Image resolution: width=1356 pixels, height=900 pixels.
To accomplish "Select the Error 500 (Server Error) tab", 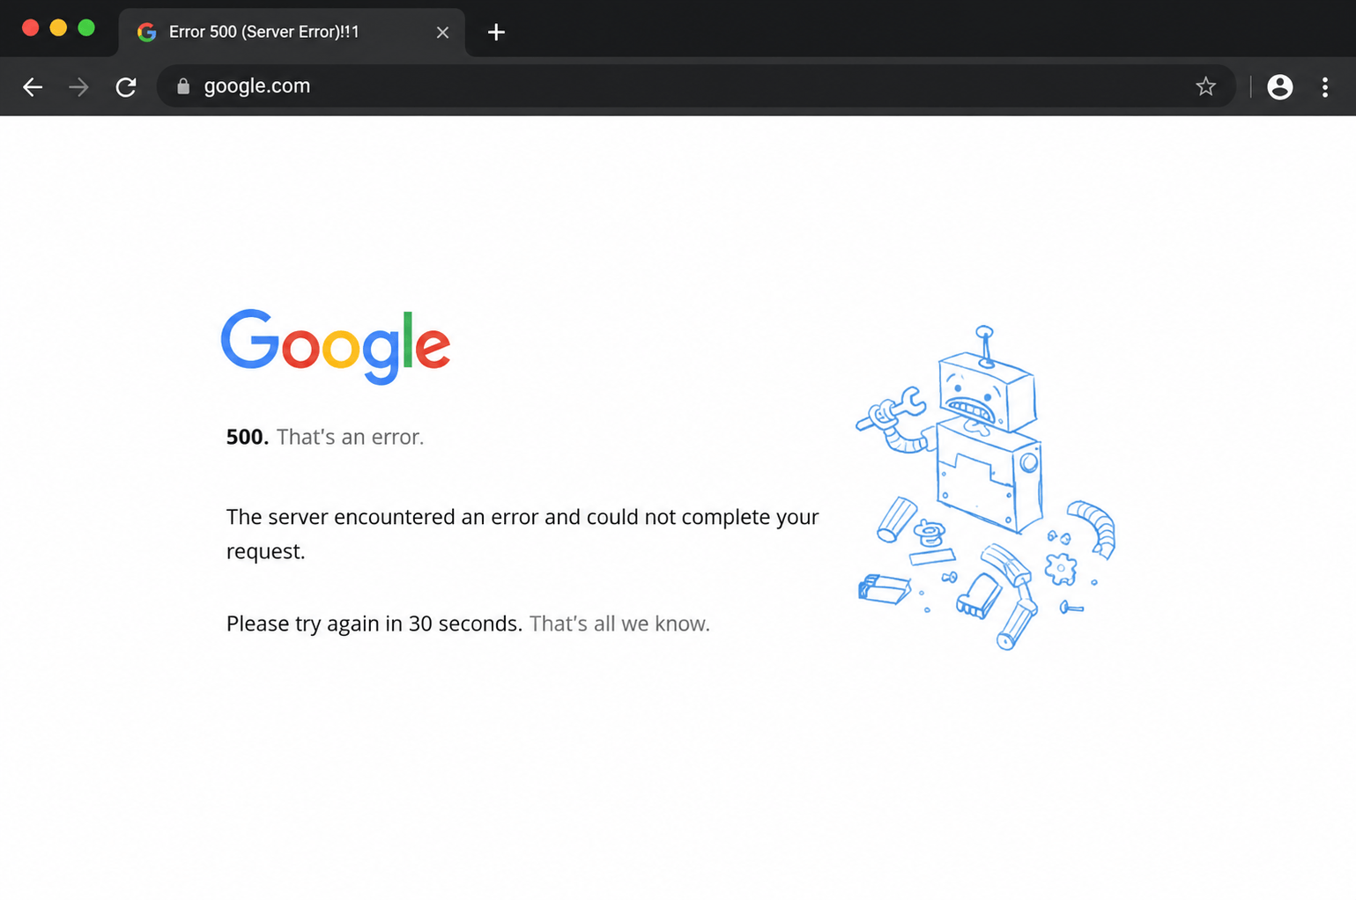I will coord(292,33).
